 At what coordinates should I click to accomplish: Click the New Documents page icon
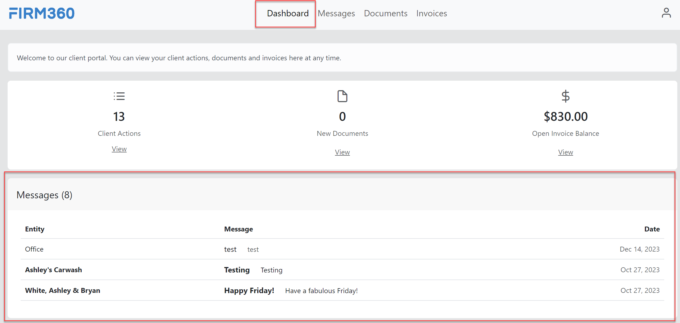coord(342,96)
